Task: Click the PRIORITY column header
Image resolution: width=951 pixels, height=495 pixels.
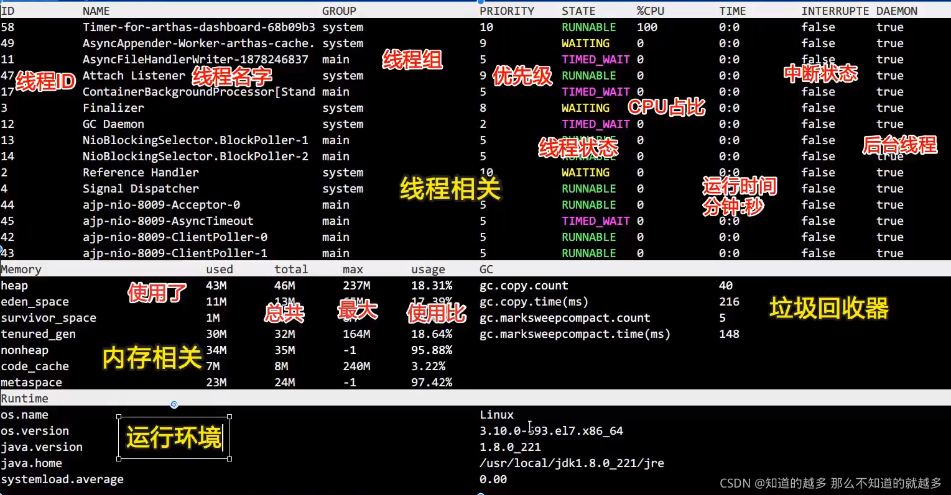Action: [507, 11]
